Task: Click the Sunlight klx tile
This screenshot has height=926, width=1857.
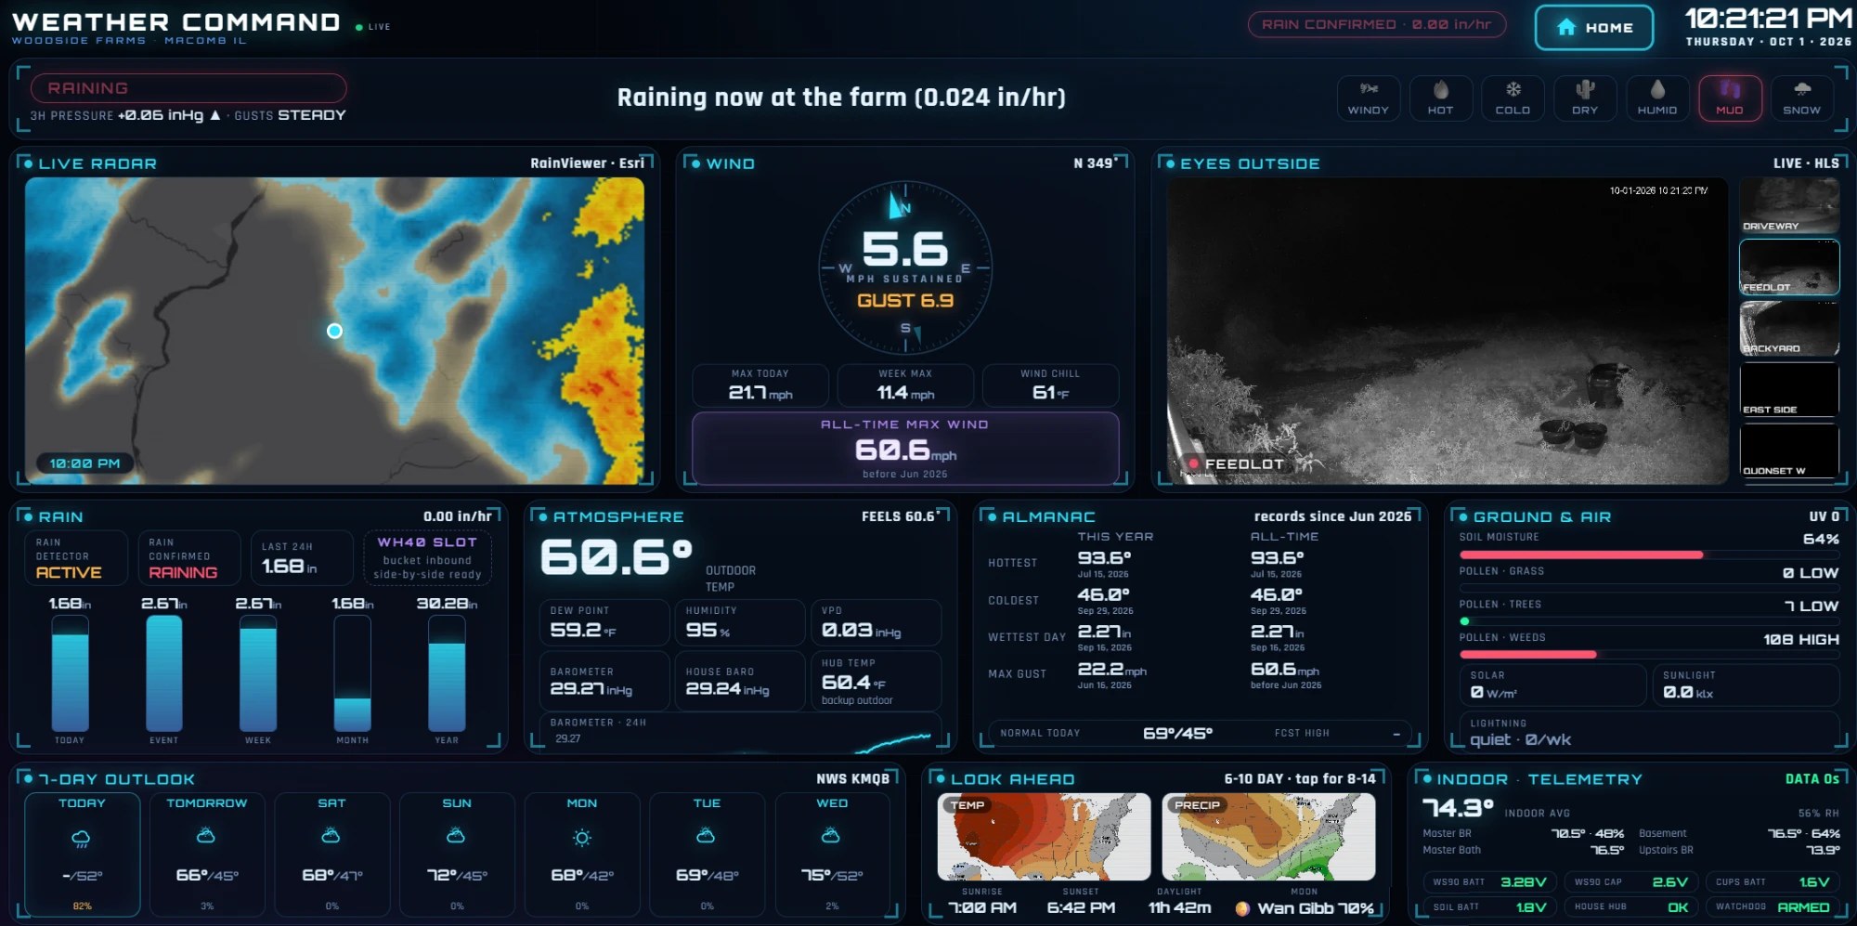Action: coord(1746,685)
